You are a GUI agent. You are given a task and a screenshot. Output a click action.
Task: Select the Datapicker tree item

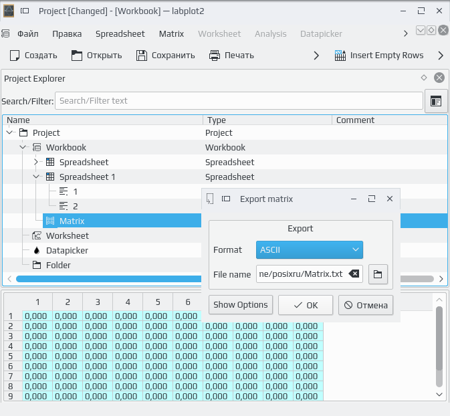pos(67,250)
